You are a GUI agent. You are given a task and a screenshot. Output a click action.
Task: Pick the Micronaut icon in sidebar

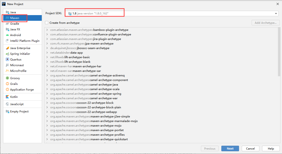[7, 65]
